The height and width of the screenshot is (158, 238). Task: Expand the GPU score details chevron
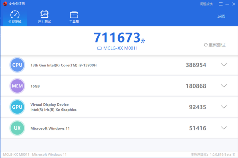pyautogui.click(x=224, y=107)
